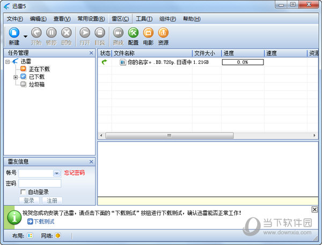Screen dimensions: 322x245
Task: Open the 常用设置(R) menu
Action: click(x=91, y=19)
